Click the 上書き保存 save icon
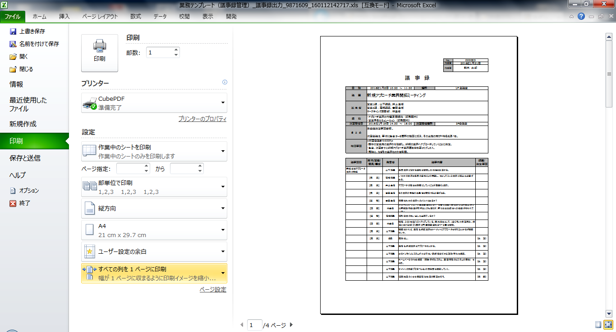This screenshot has width=616, height=332. [13, 31]
